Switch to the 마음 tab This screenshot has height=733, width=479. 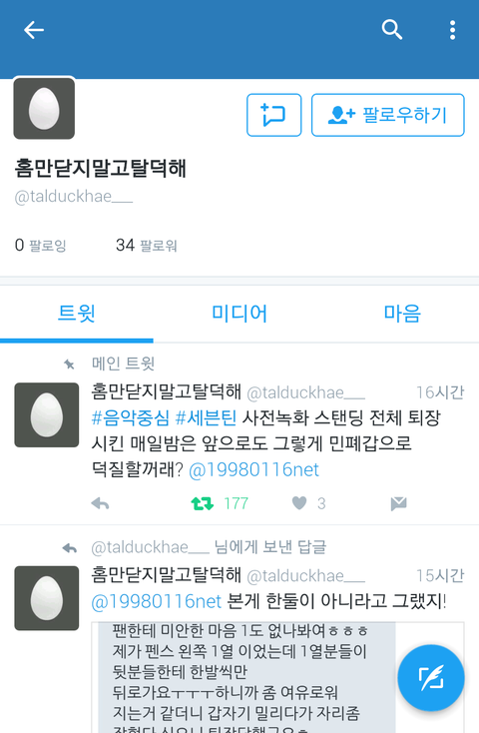pyautogui.click(x=402, y=314)
